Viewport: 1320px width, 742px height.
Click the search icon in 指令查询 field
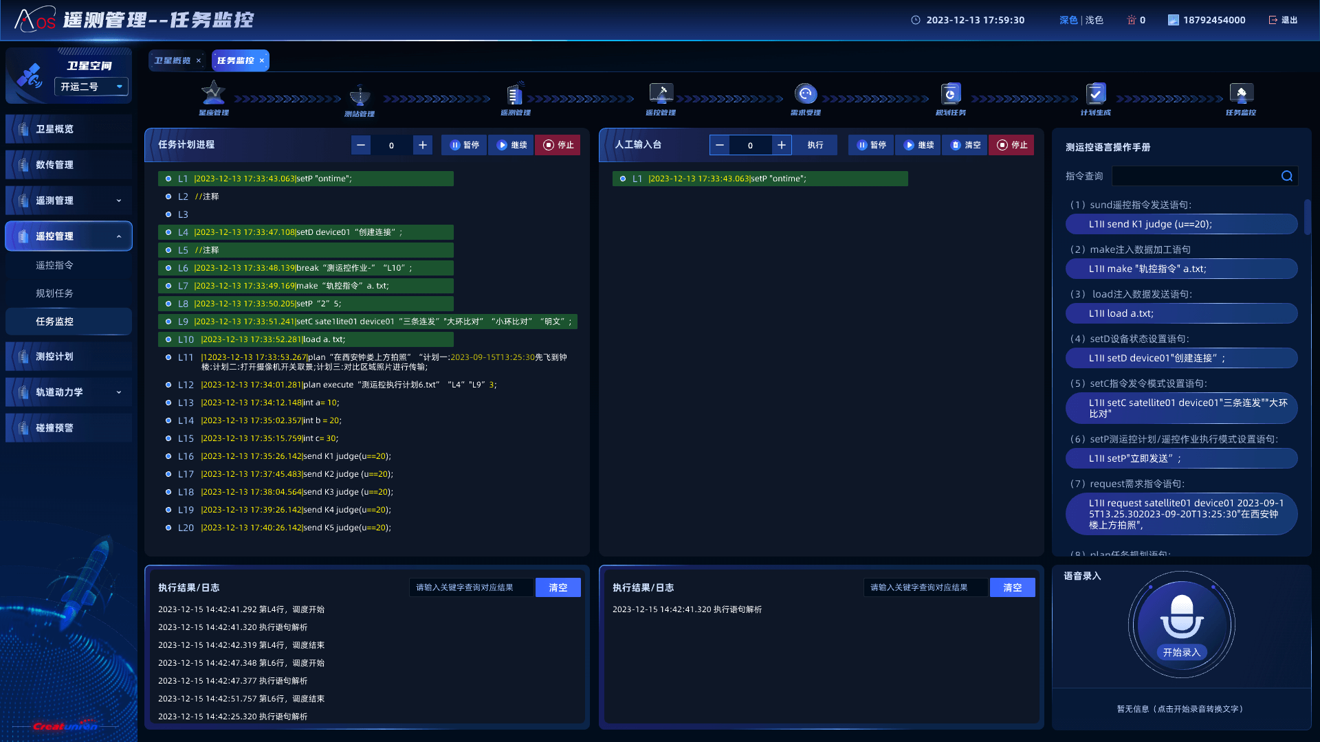1286,177
